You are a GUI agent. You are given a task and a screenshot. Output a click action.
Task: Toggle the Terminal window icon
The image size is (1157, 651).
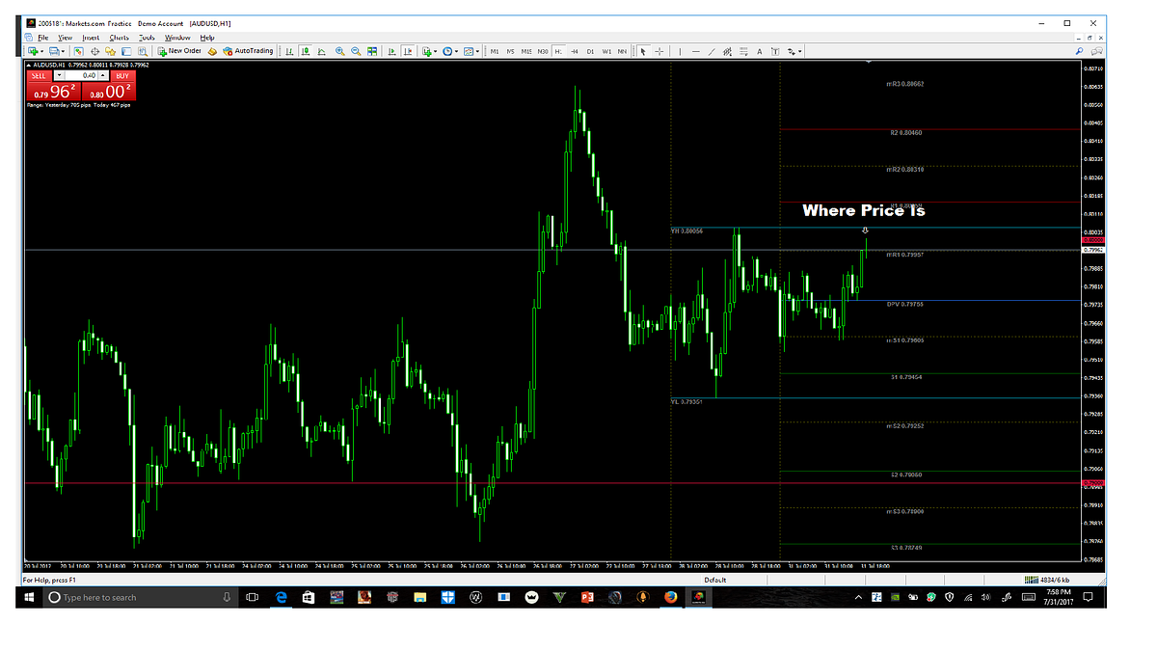[x=126, y=51]
